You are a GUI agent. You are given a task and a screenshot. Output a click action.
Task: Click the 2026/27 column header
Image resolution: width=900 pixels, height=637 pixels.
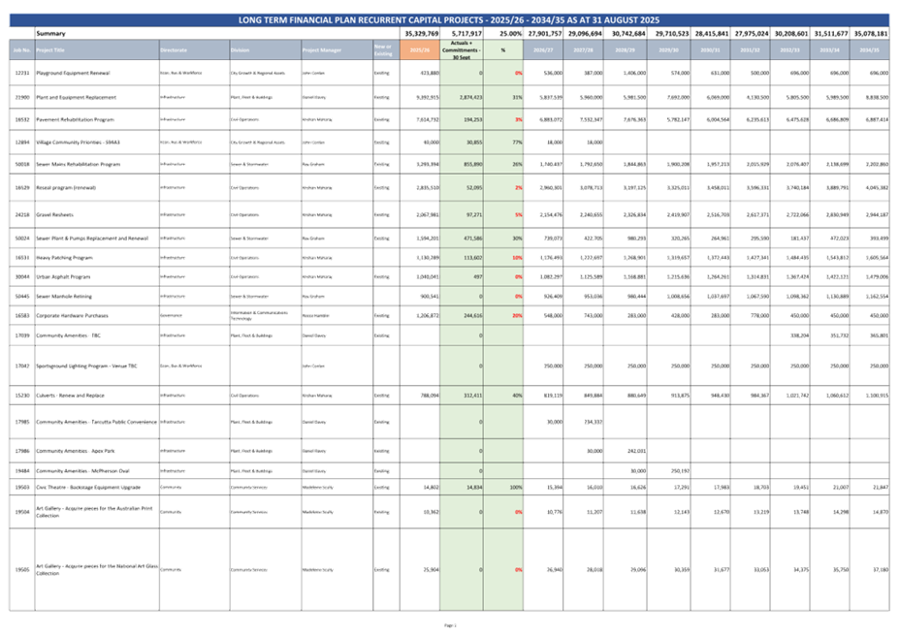click(544, 48)
